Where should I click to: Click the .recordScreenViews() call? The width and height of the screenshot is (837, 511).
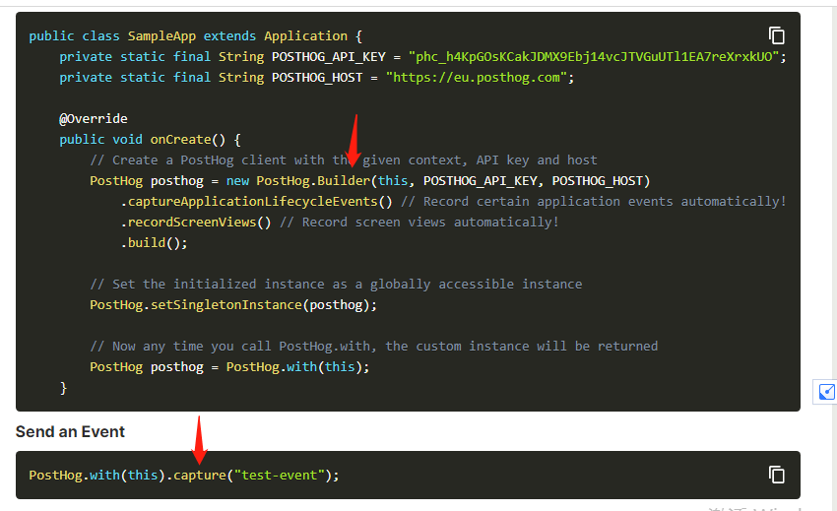pos(196,223)
